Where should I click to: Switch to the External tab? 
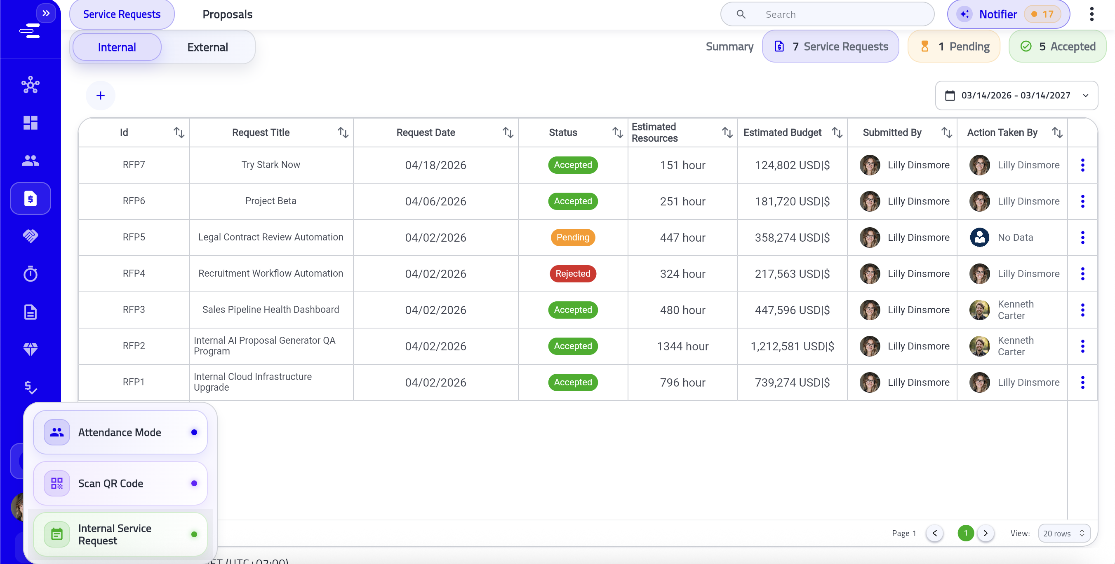pyautogui.click(x=208, y=47)
